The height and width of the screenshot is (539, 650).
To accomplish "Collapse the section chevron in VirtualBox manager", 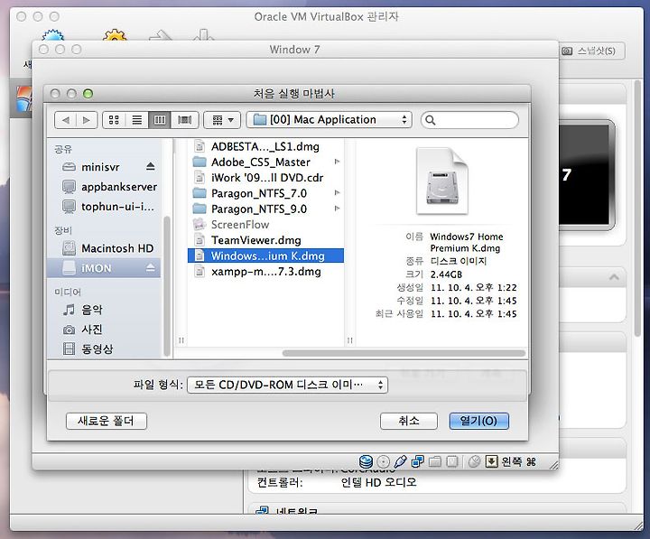I will point(615,277).
